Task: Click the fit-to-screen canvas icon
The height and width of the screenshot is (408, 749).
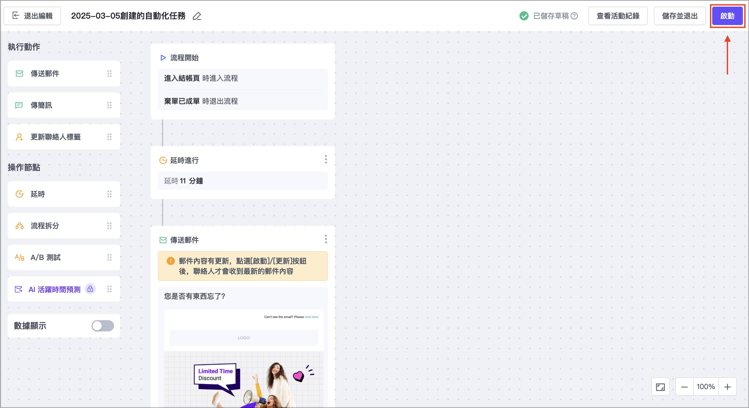Action: (660, 387)
